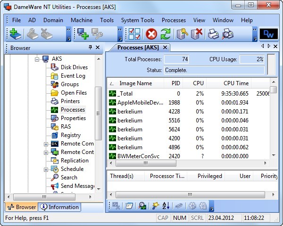Click the browser tree vertical scrollbar
283x226 pixels.
point(98,113)
